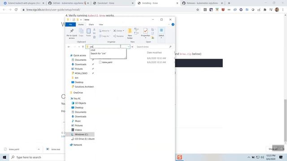Switch to the Quickstart - Krew tab
The width and height of the screenshot is (287, 161).
(113, 3)
